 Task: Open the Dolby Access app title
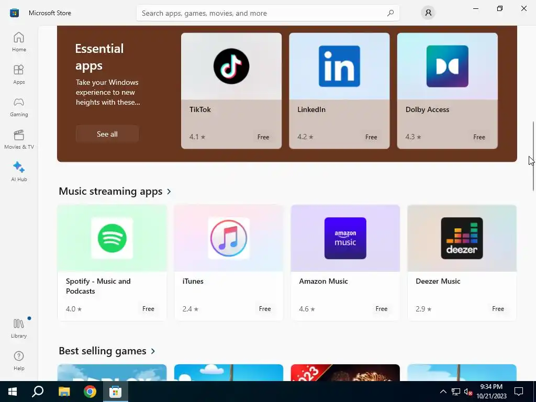pyautogui.click(x=427, y=109)
